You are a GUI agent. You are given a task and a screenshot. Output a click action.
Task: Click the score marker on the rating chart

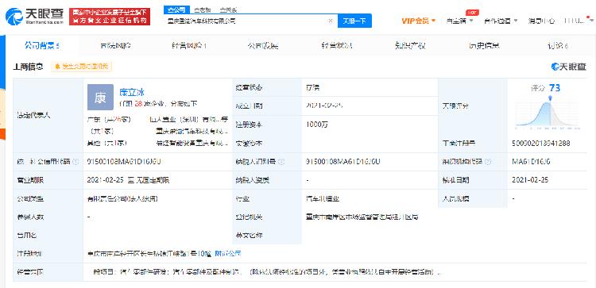550,98
